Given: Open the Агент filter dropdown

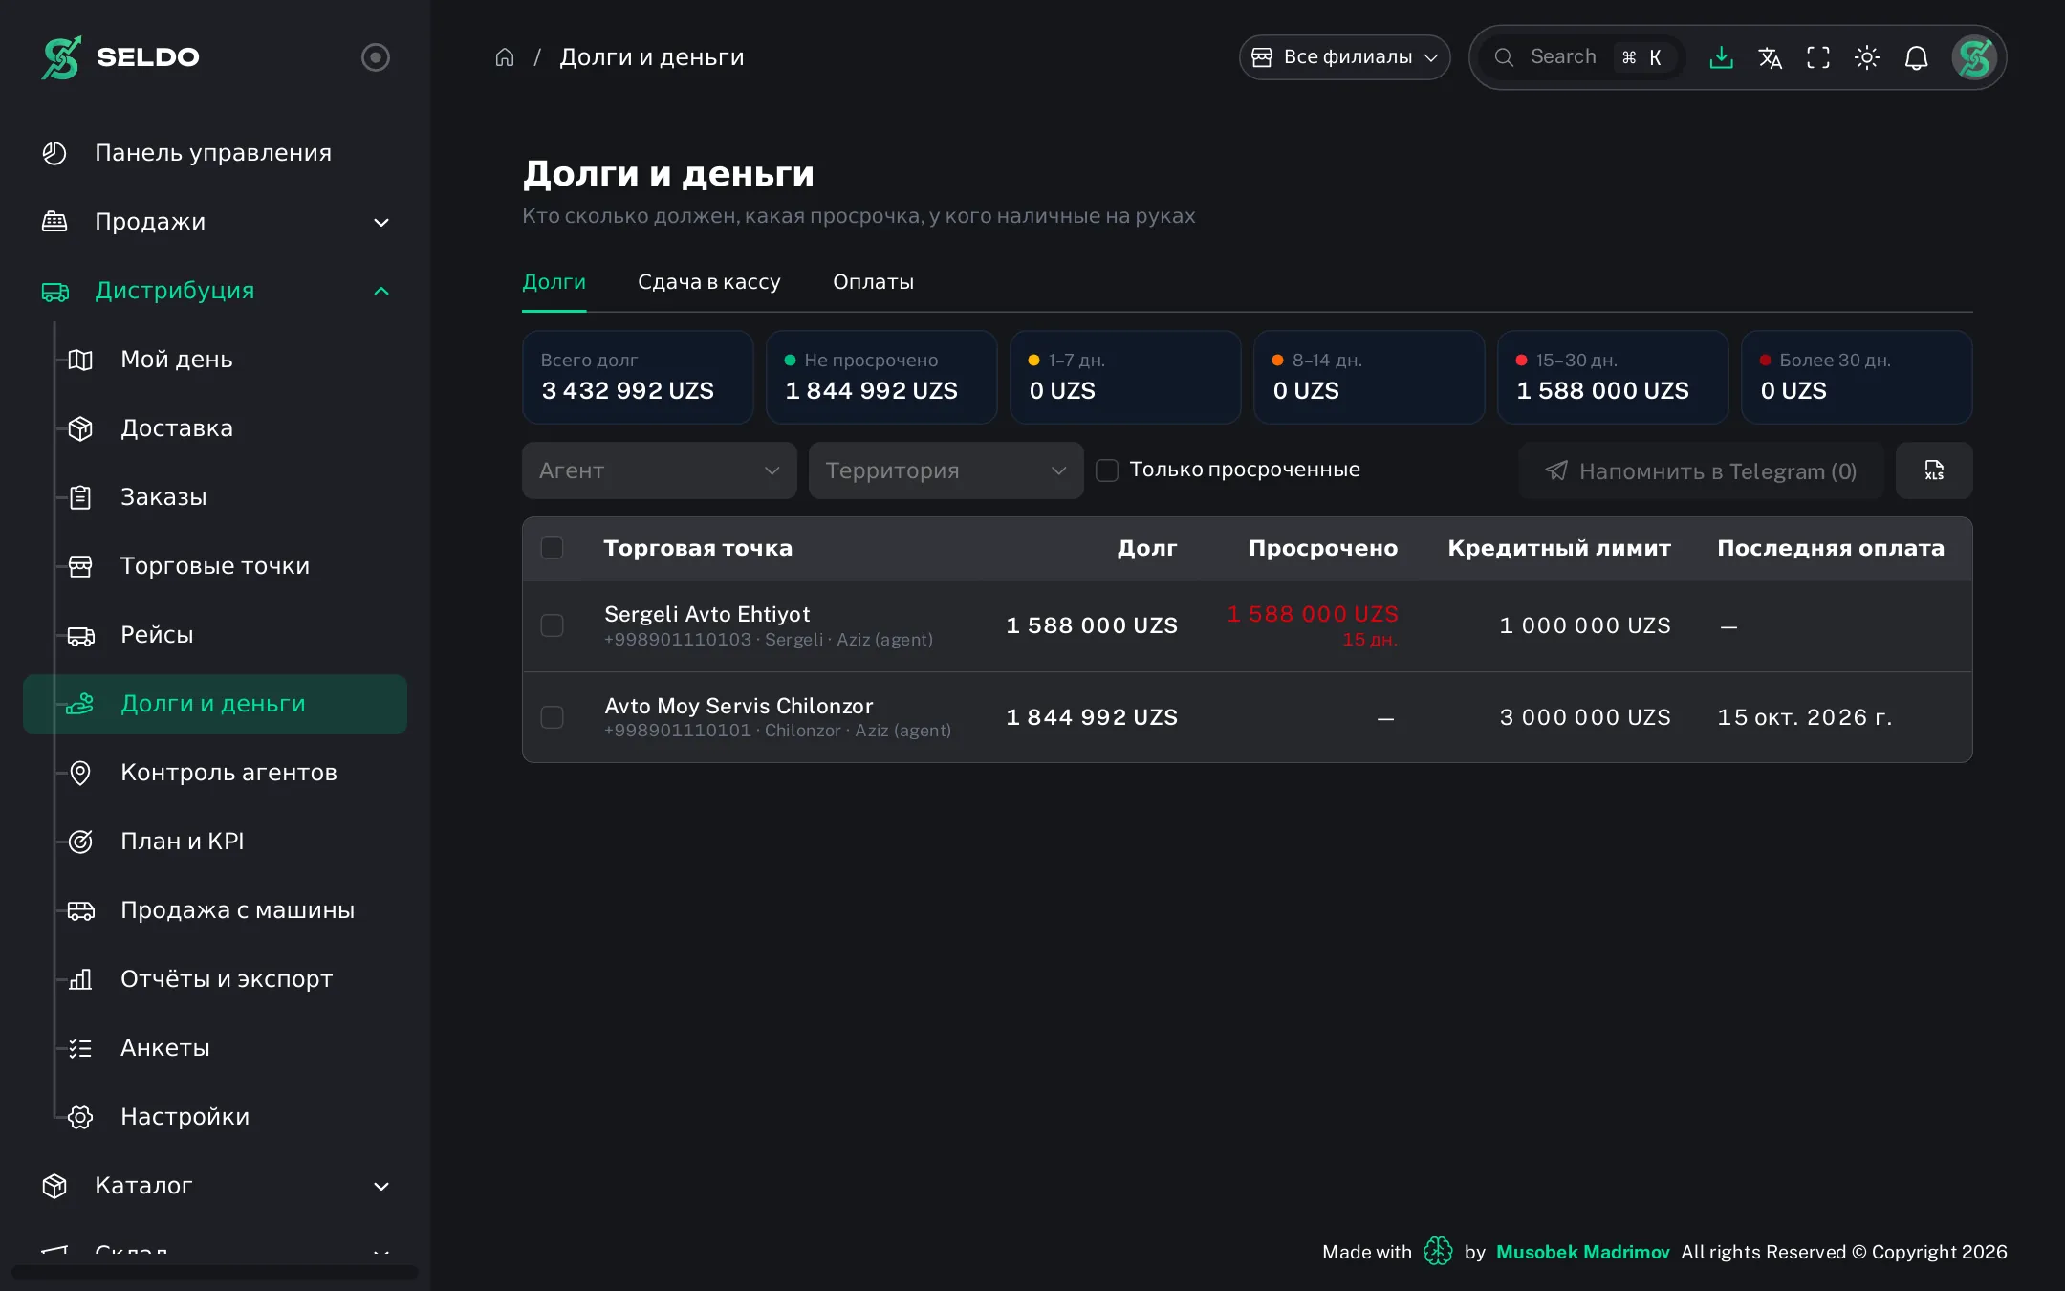Looking at the screenshot, I should pyautogui.click(x=660, y=470).
